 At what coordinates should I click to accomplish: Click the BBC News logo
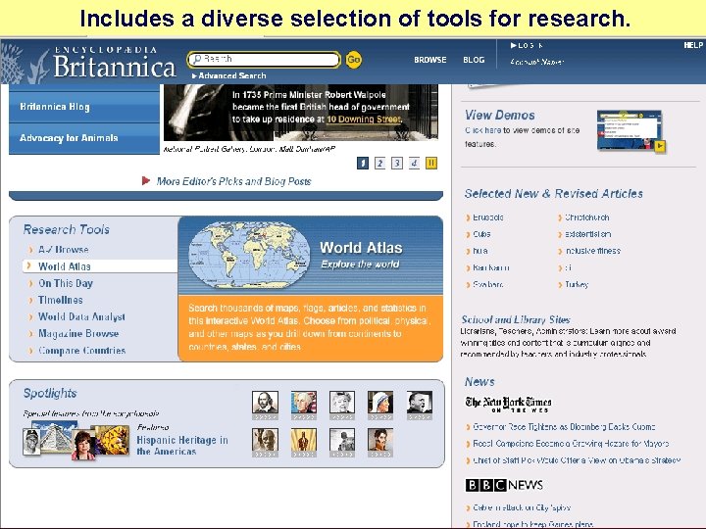click(504, 485)
